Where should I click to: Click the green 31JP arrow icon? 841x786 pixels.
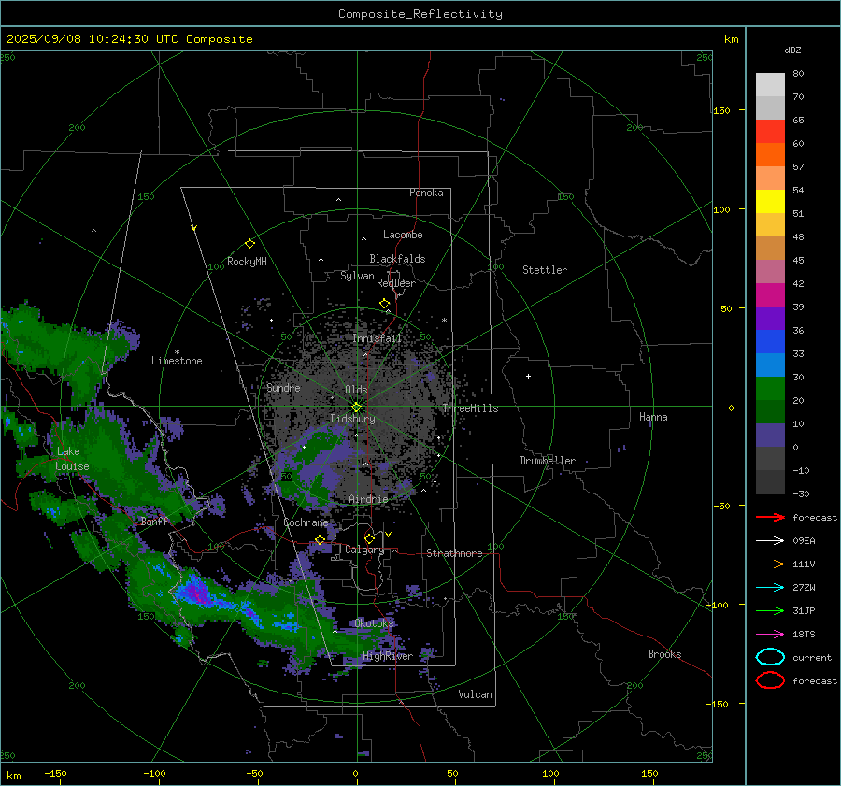[770, 610]
